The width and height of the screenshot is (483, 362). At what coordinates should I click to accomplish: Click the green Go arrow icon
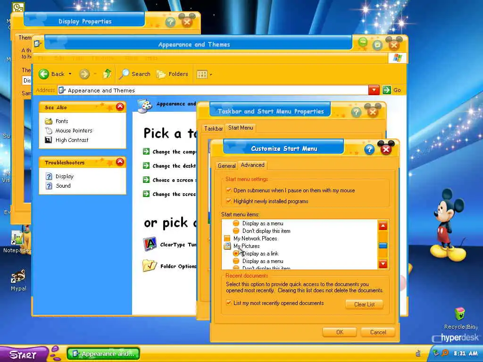click(x=387, y=90)
